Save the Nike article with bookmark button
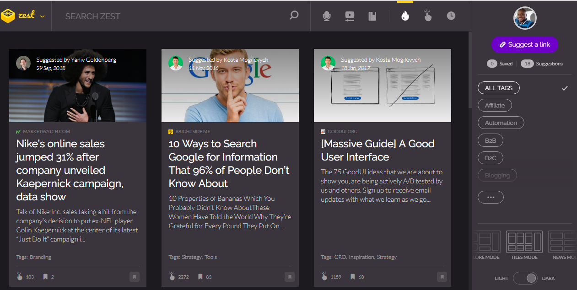 (134, 277)
